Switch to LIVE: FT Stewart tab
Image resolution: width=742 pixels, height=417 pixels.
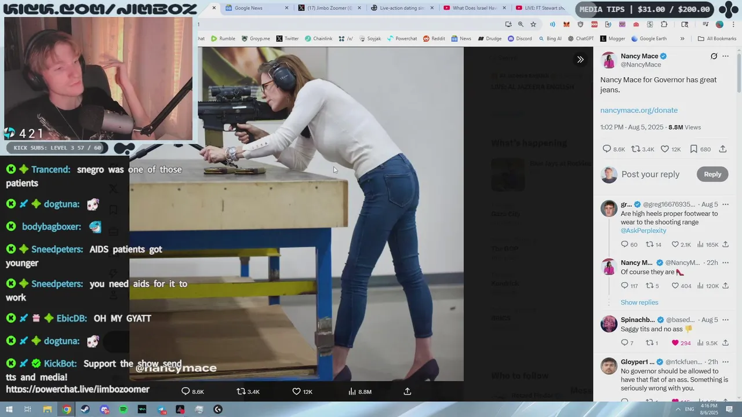pyautogui.click(x=540, y=8)
